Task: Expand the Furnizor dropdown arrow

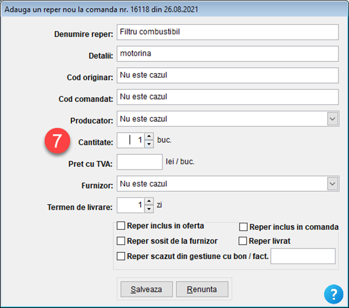Action: coord(333,184)
